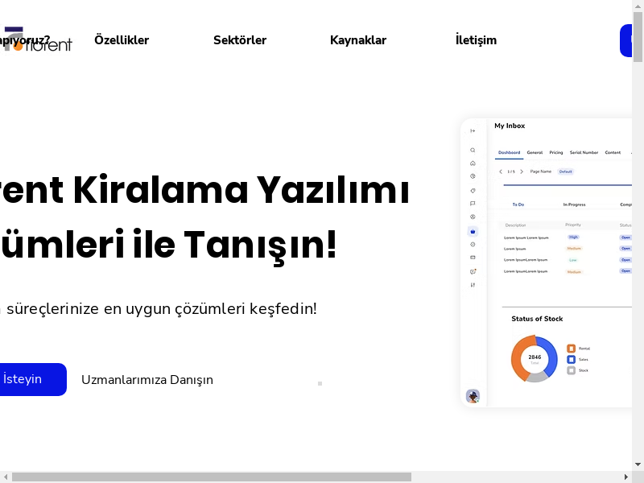Screen dimensions: 644x483
Task: Click the user avatar at sidebar bottom
Action: point(473,396)
